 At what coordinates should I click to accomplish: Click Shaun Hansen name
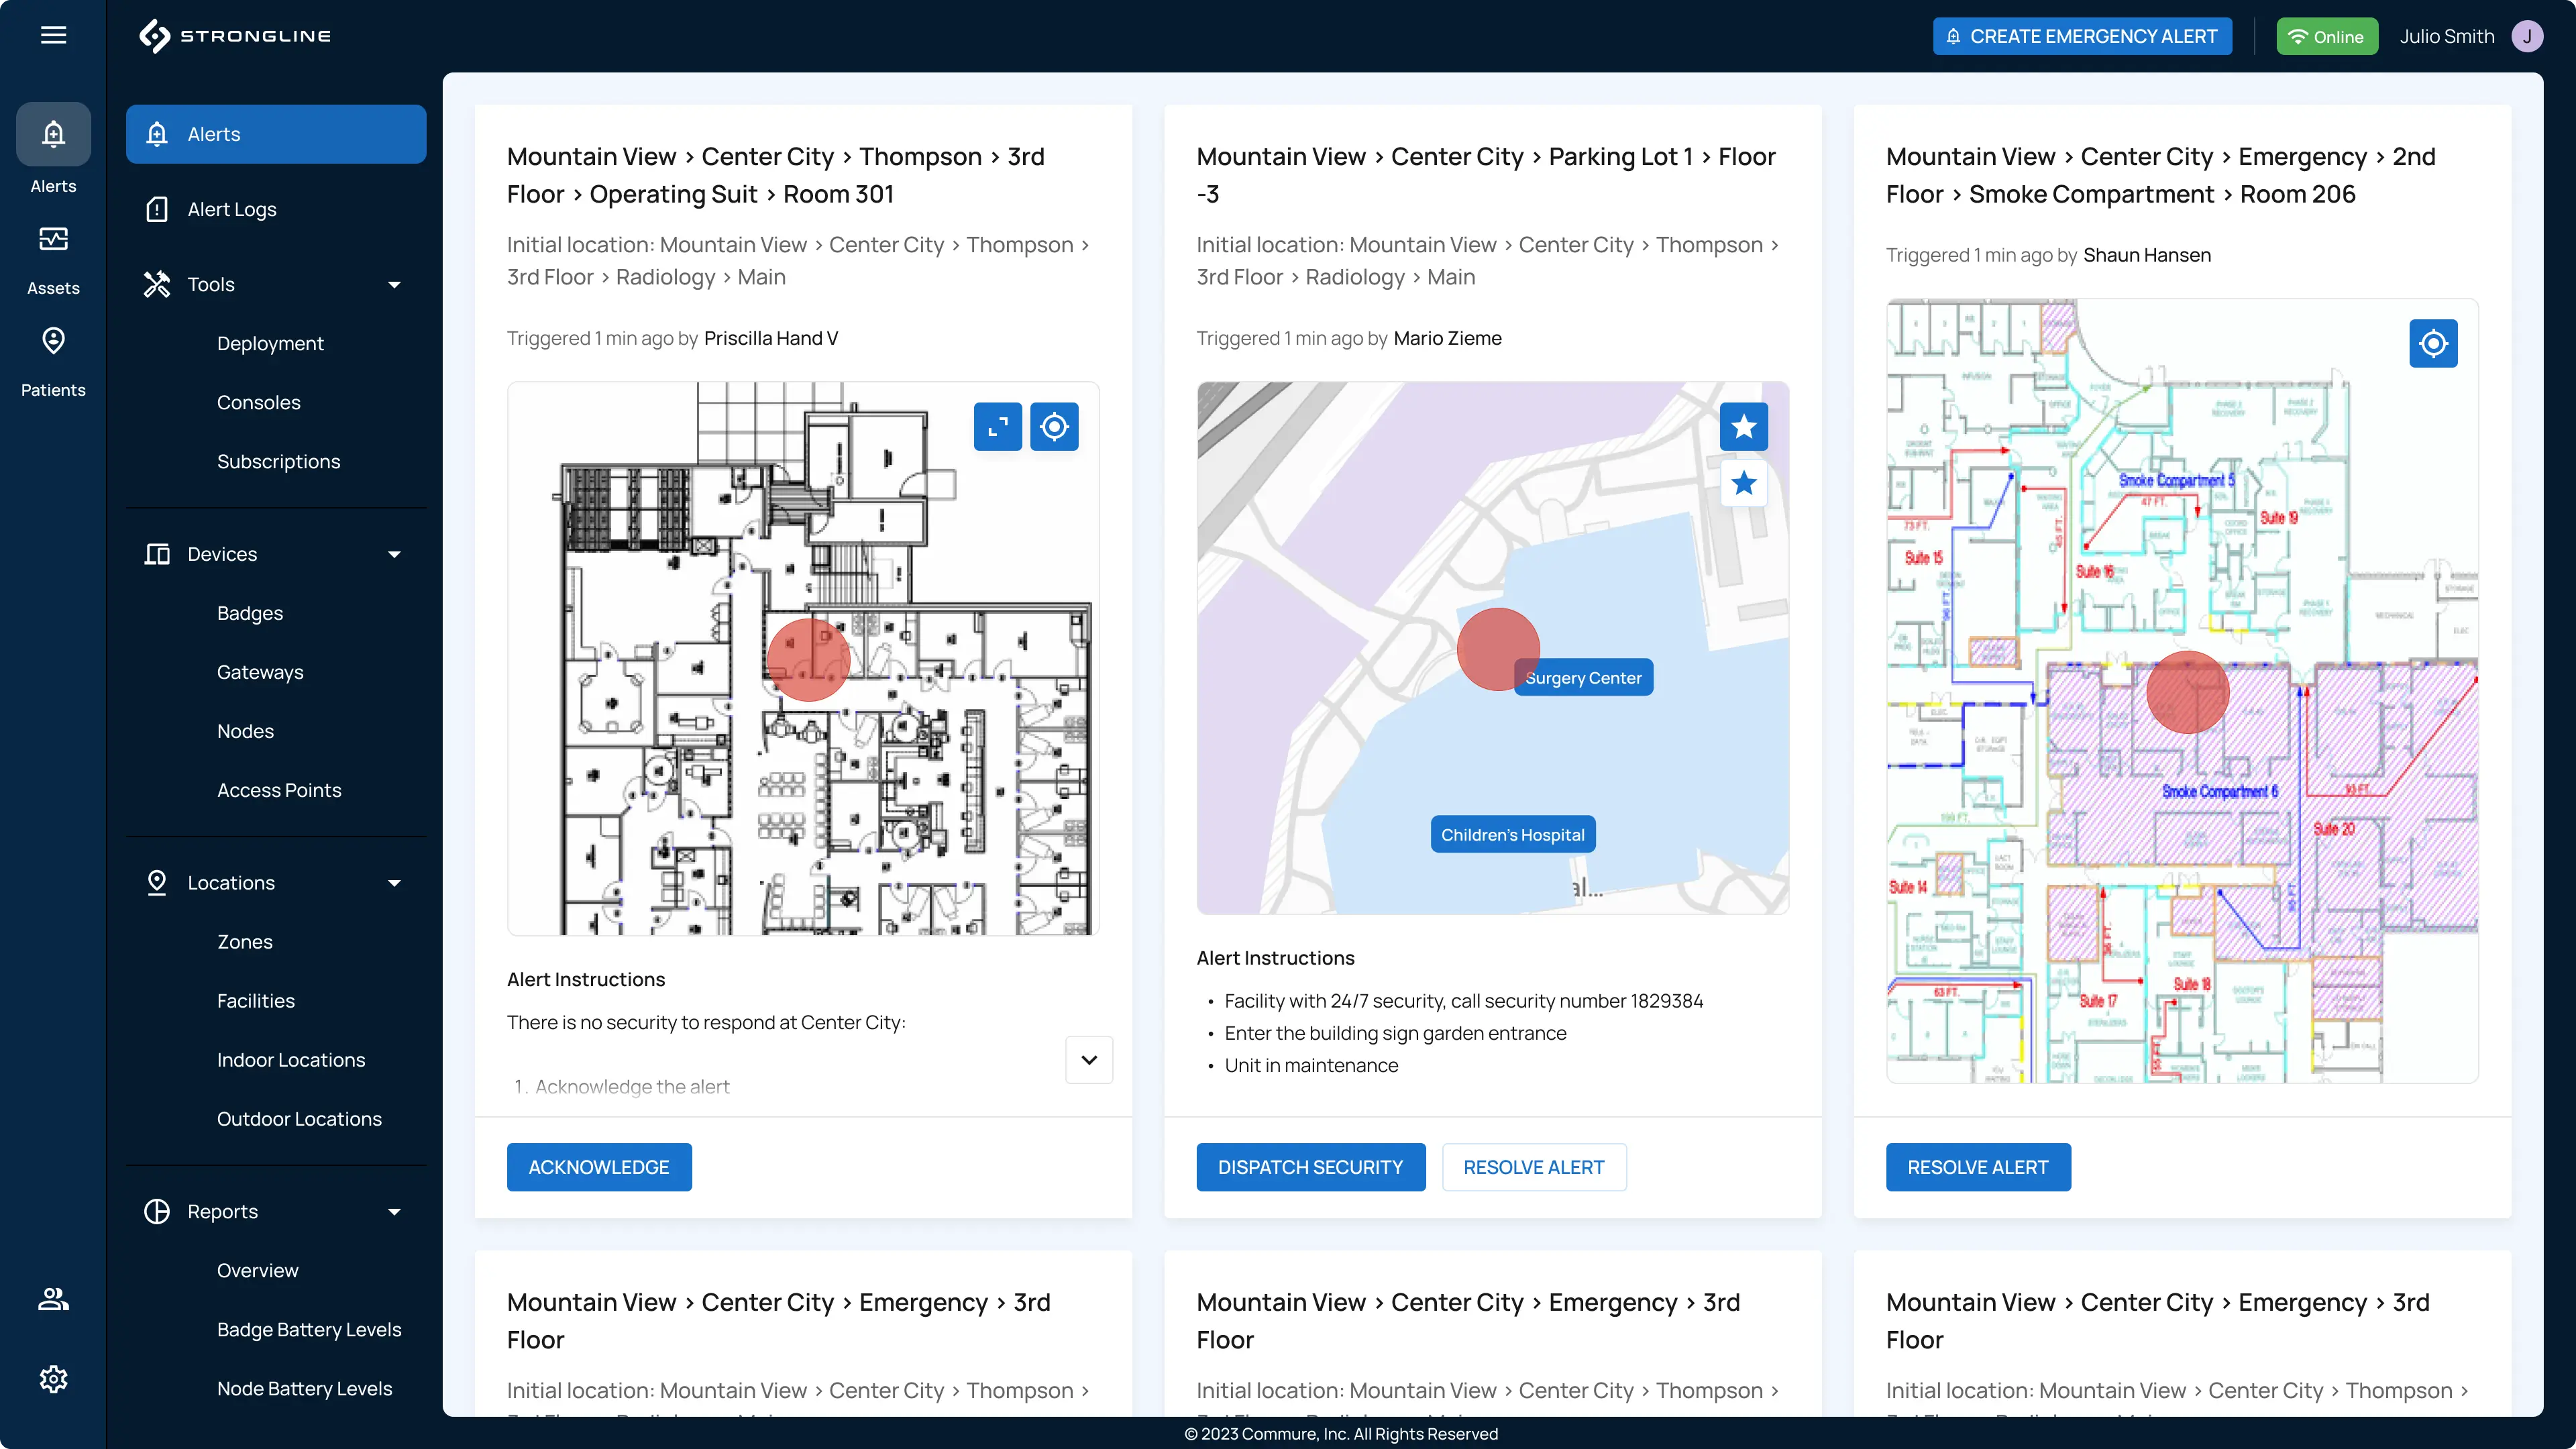point(2147,255)
